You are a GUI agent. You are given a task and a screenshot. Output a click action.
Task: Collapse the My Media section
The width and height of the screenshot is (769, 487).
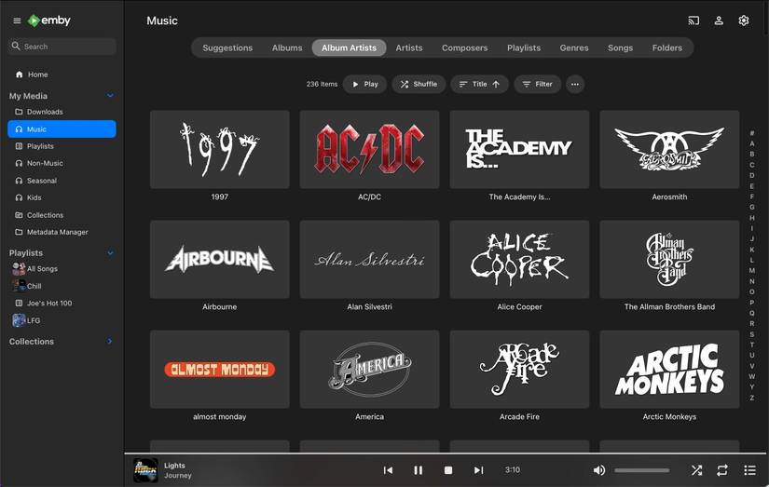(x=110, y=96)
